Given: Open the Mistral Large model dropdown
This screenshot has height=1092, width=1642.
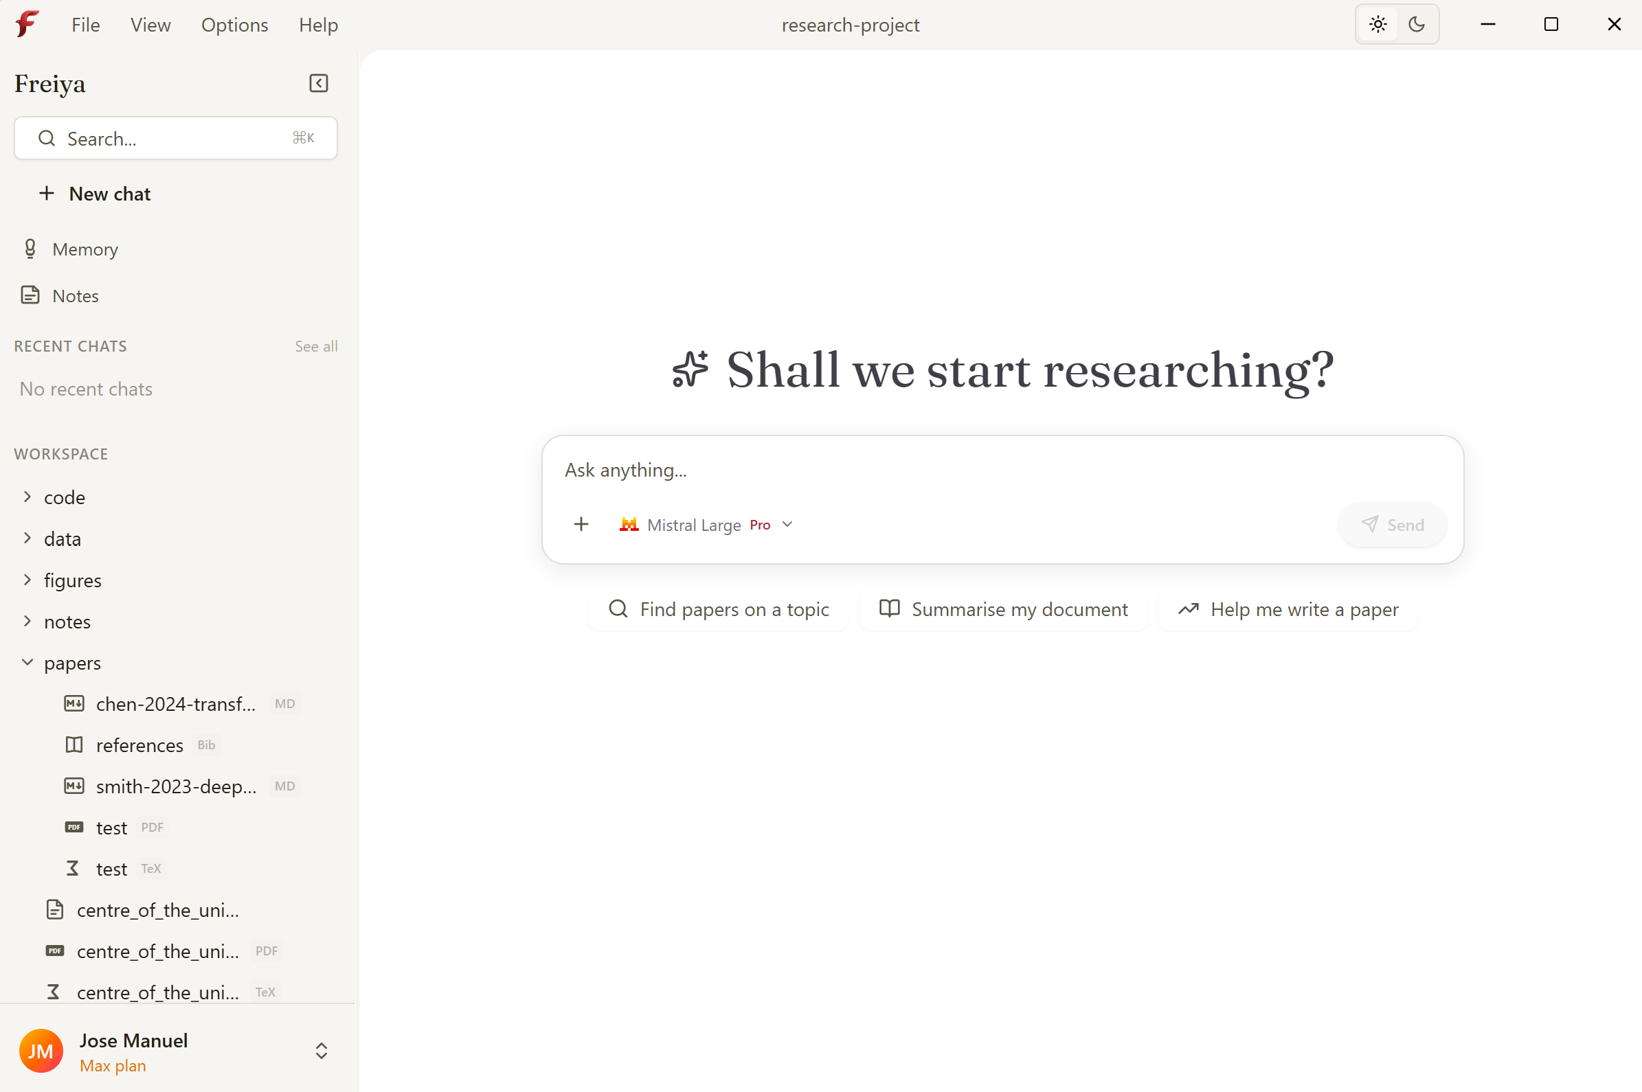Looking at the screenshot, I should [787, 525].
